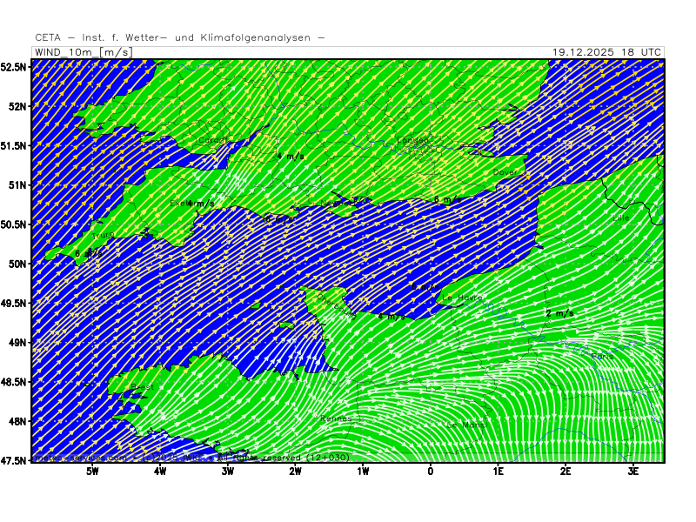
Task: Select the 19.12.2025 18 UTC timestamp
Action: [x=606, y=52]
